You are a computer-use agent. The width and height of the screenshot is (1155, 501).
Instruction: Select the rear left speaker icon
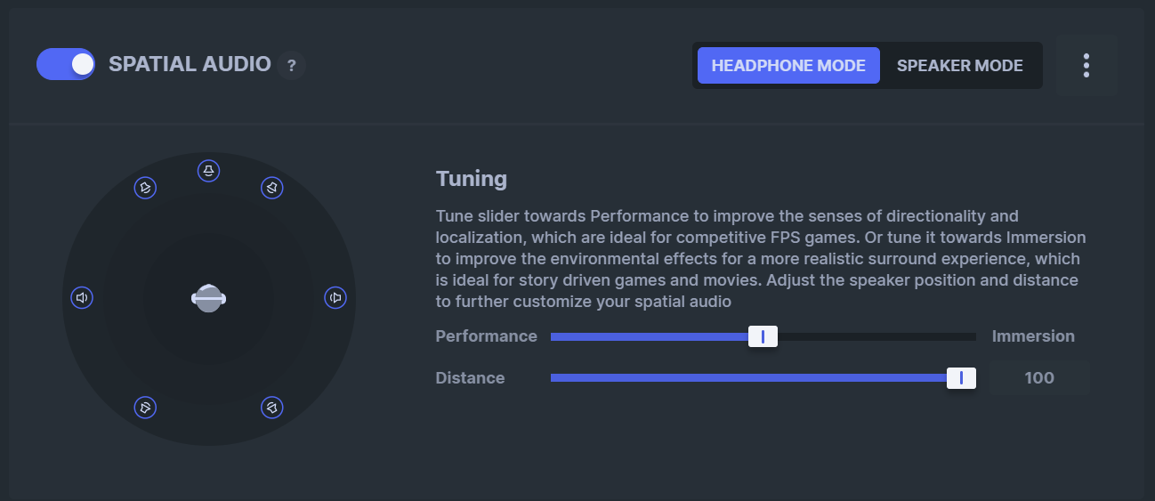point(145,408)
